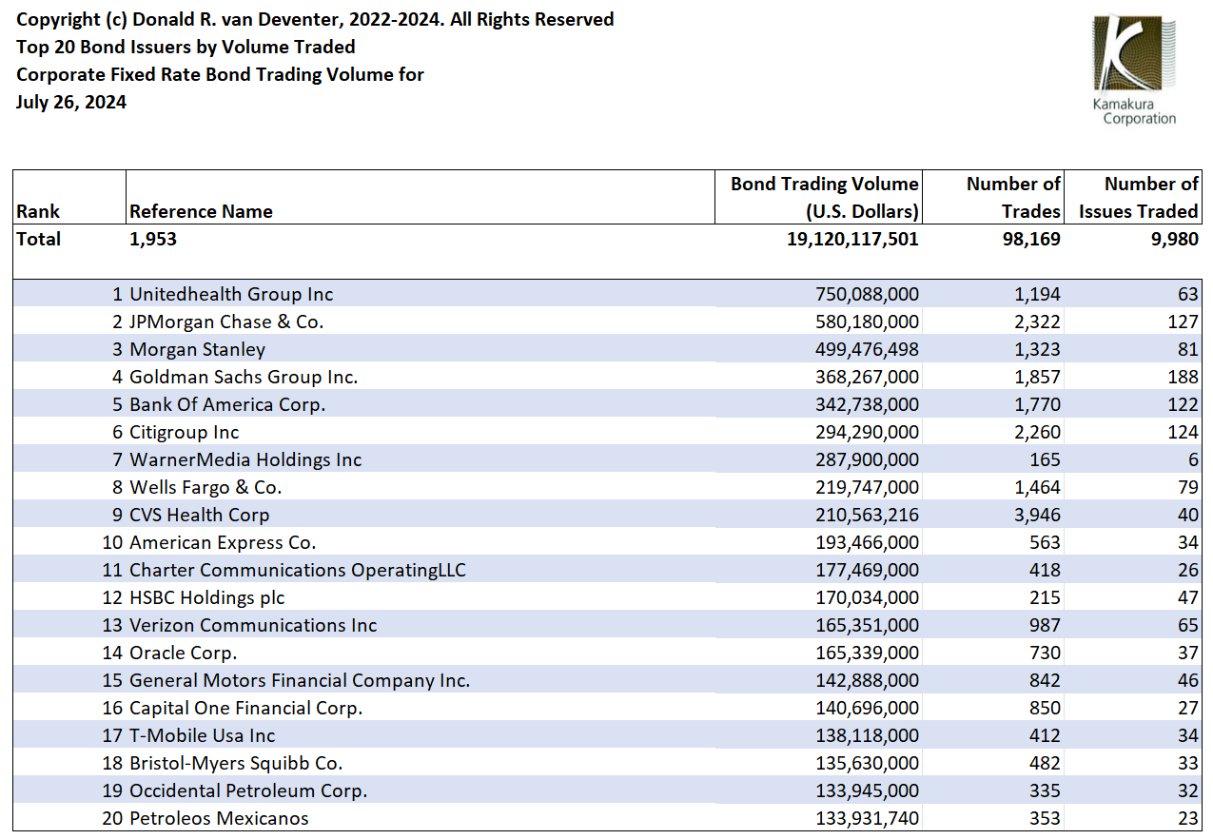
Task: Select Bristol-Myers Squibb Co. cell
Action: coord(236,763)
